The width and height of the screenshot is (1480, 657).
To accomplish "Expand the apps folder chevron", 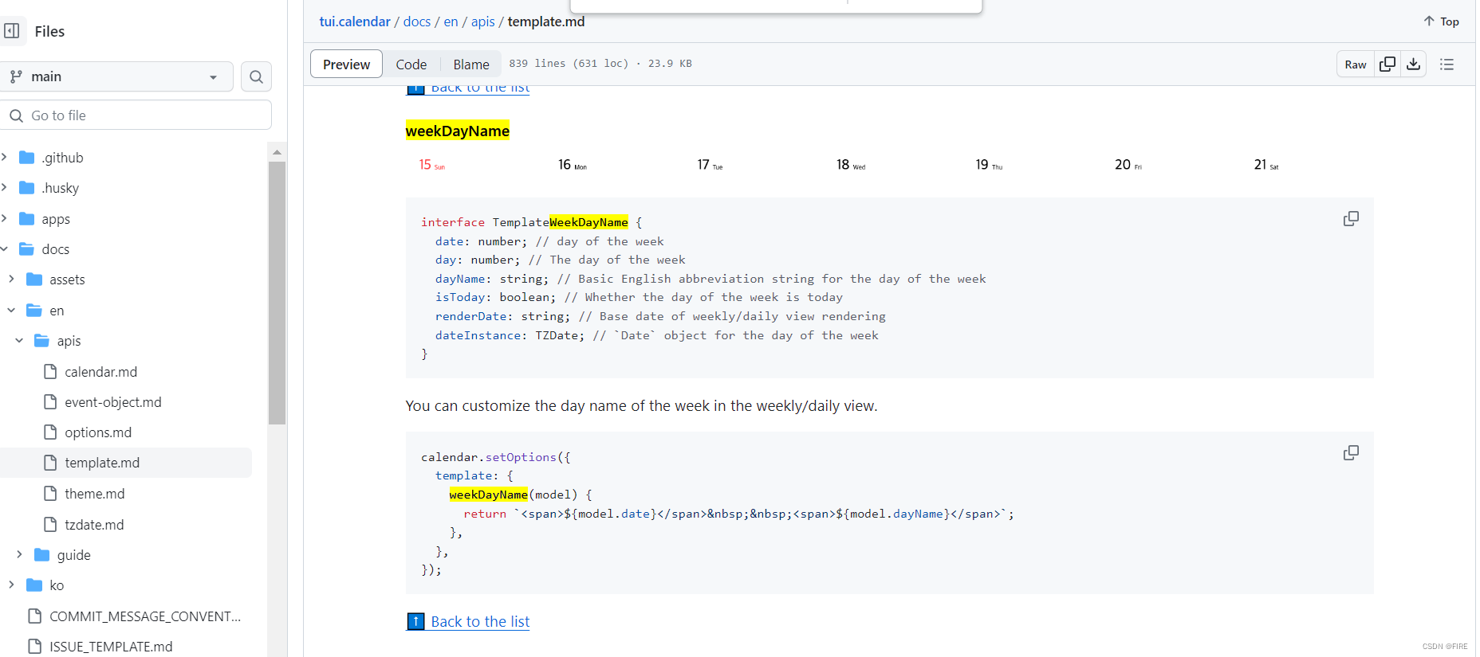I will click(4, 219).
